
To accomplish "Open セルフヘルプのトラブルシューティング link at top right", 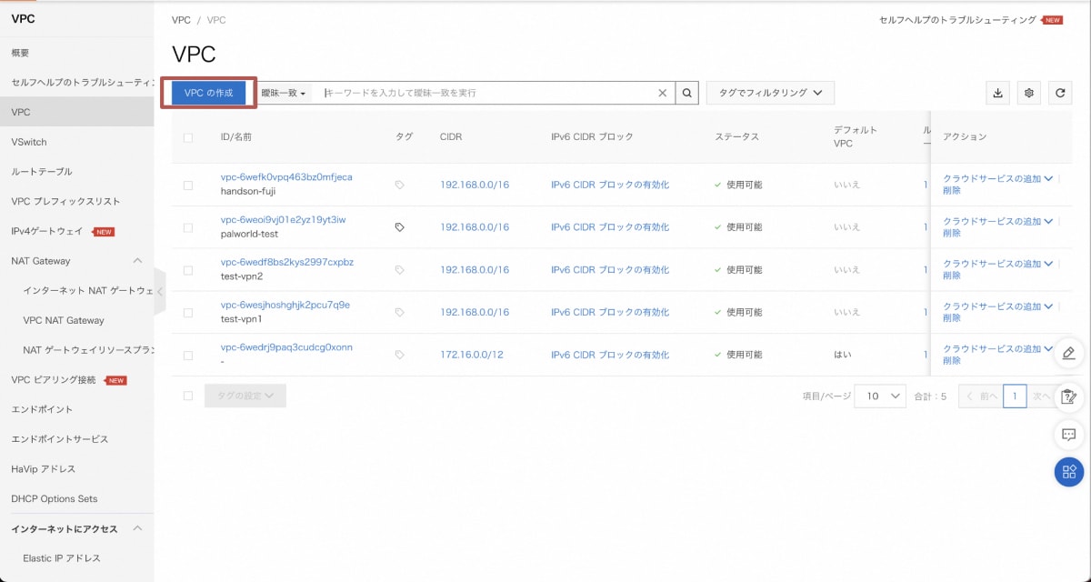I will tap(957, 19).
